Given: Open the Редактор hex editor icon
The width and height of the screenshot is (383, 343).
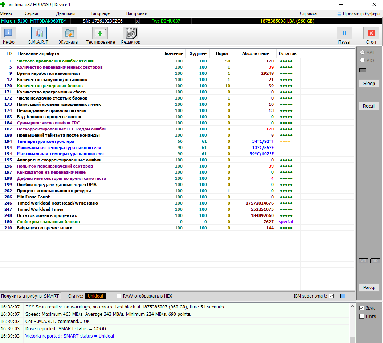Looking at the screenshot, I should (x=130, y=33).
